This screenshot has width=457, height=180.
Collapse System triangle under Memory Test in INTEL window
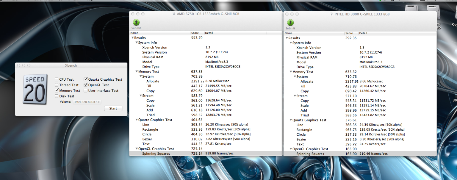(x=295, y=76)
